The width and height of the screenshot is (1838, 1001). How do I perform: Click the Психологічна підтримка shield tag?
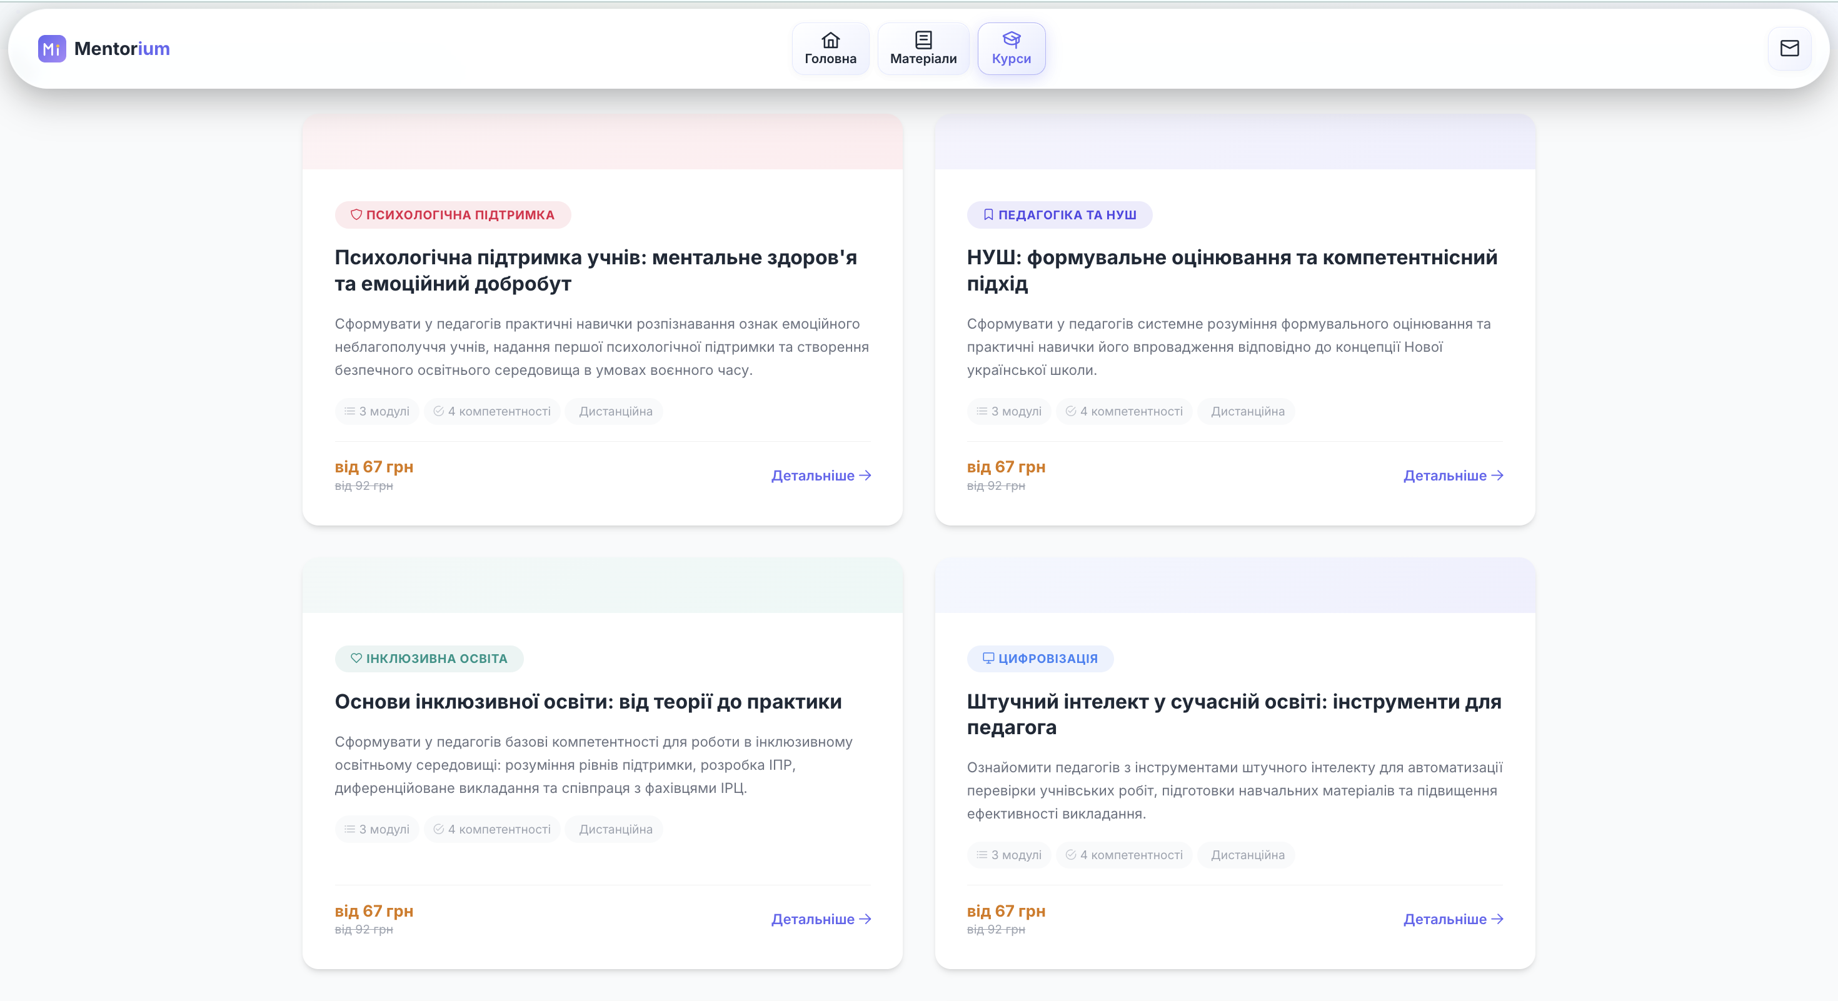[453, 214]
